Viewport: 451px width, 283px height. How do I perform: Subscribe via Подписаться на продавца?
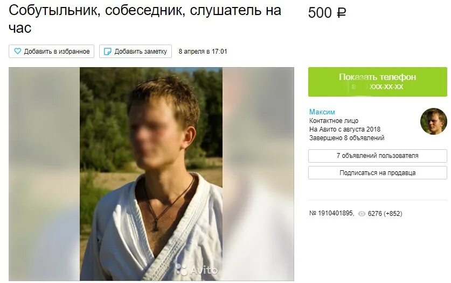(378, 173)
